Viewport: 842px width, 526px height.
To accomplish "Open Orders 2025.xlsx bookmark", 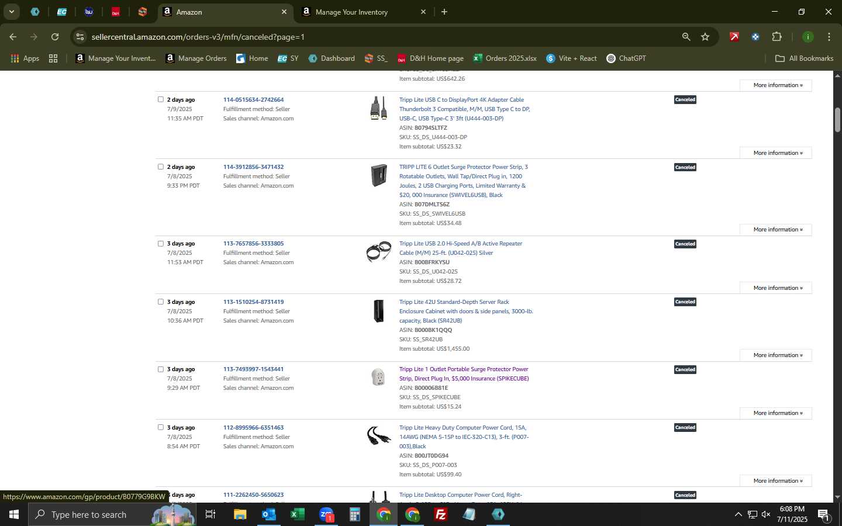I will pyautogui.click(x=505, y=58).
